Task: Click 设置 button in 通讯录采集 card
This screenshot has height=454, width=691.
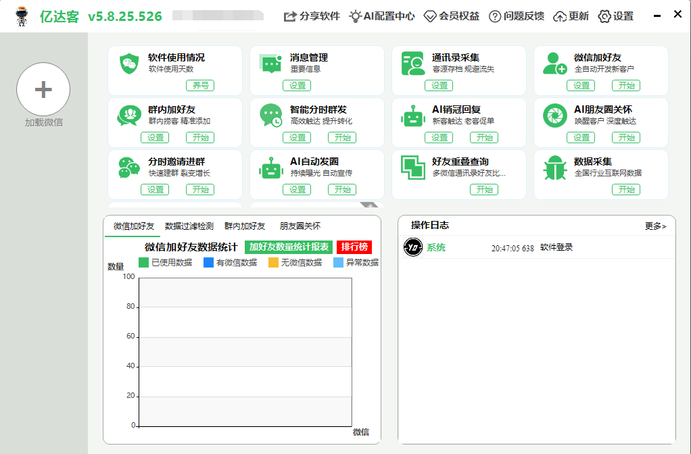Action: [x=439, y=85]
